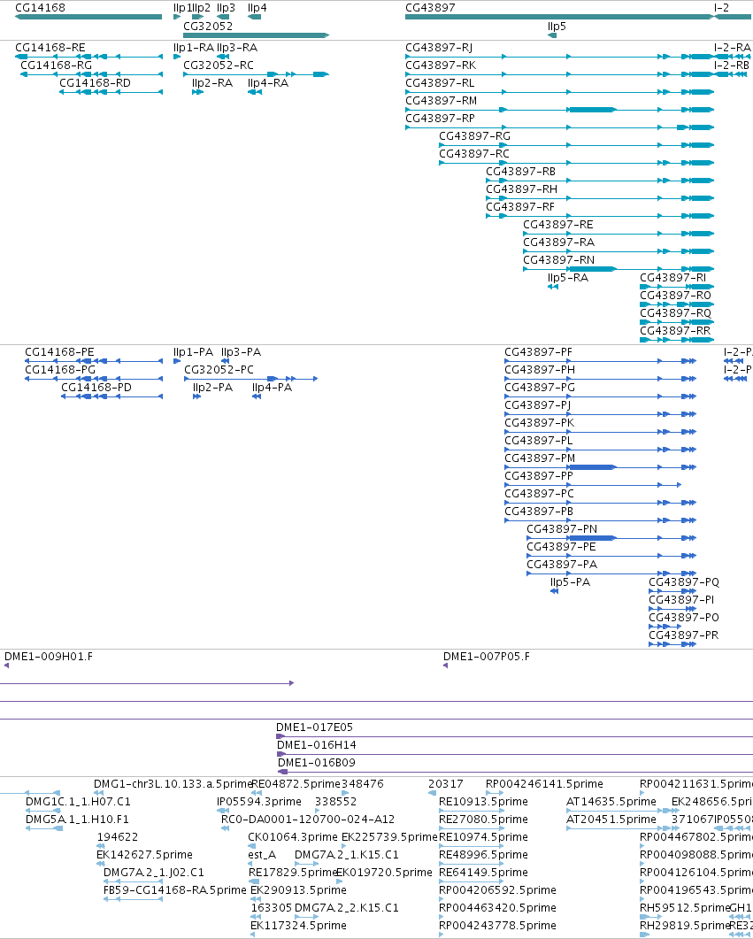Click the DME1-016H14 clone label

tap(317, 745)
